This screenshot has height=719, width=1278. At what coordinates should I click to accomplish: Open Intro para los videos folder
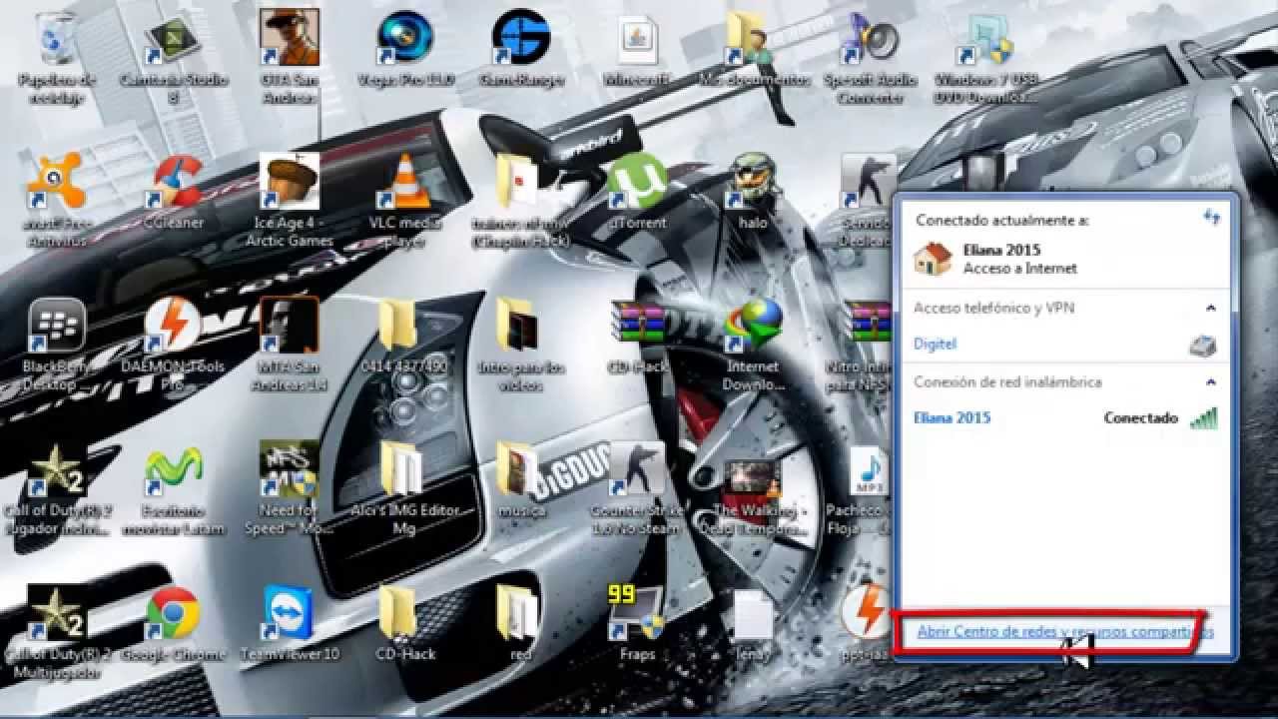click(x=521, y=345)
